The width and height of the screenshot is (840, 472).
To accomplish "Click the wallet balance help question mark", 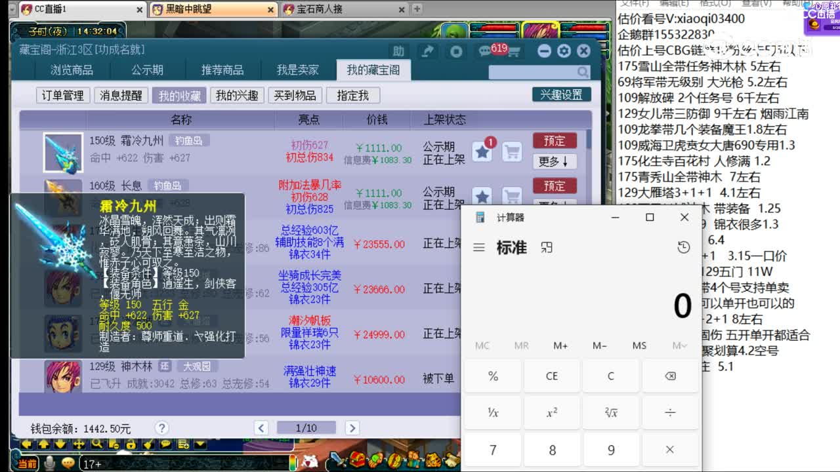I will (161, 428).
